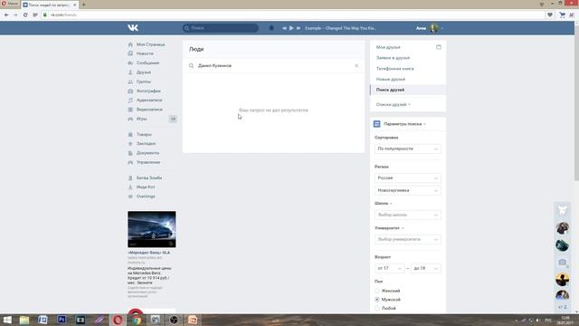
Task: Play the track in header player
Action: 291,28
